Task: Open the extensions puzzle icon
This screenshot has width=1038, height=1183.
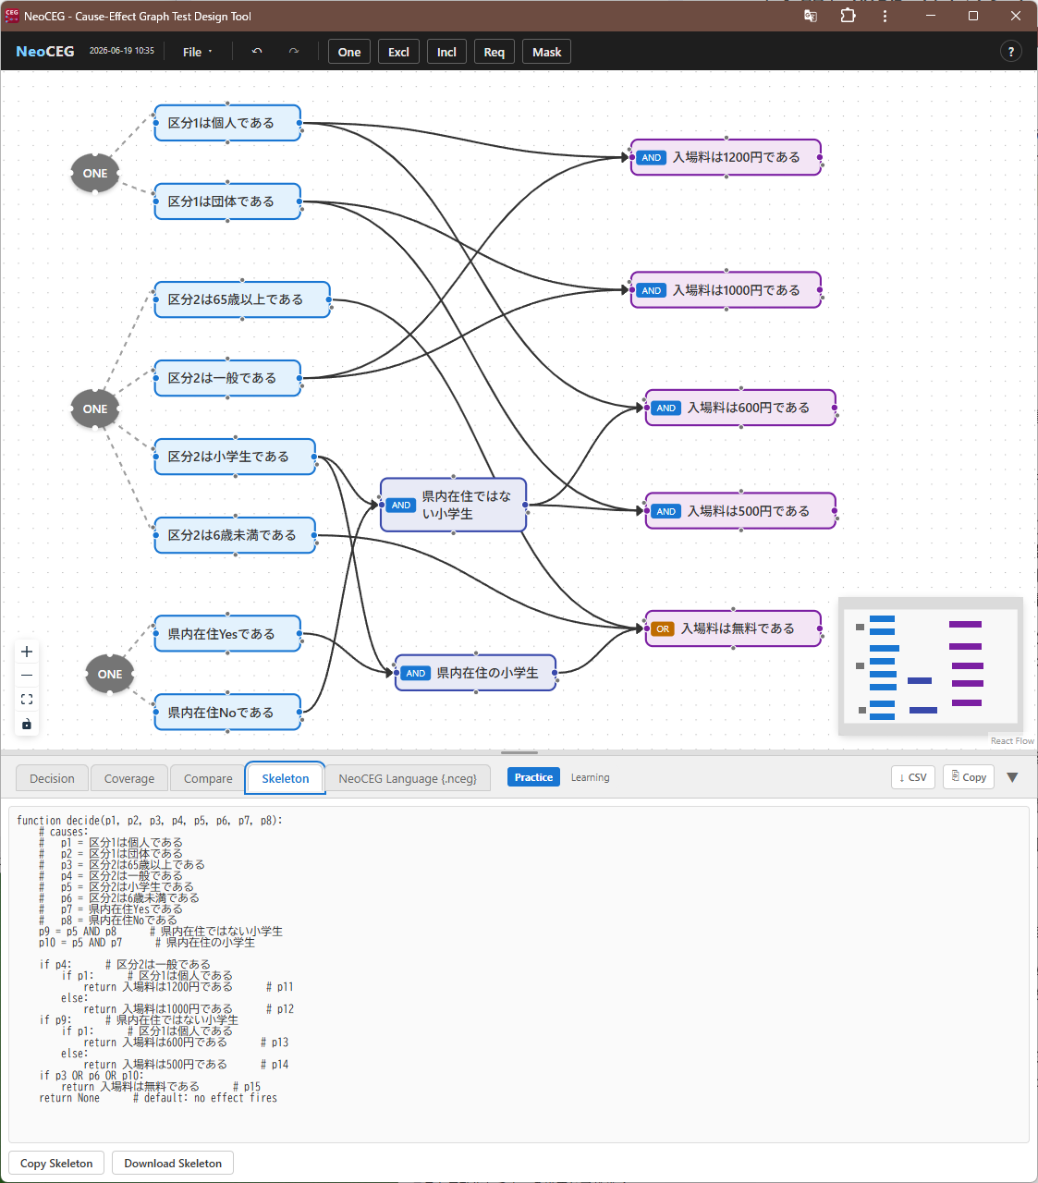Action: pyautogui.click(x=848, y=16)
